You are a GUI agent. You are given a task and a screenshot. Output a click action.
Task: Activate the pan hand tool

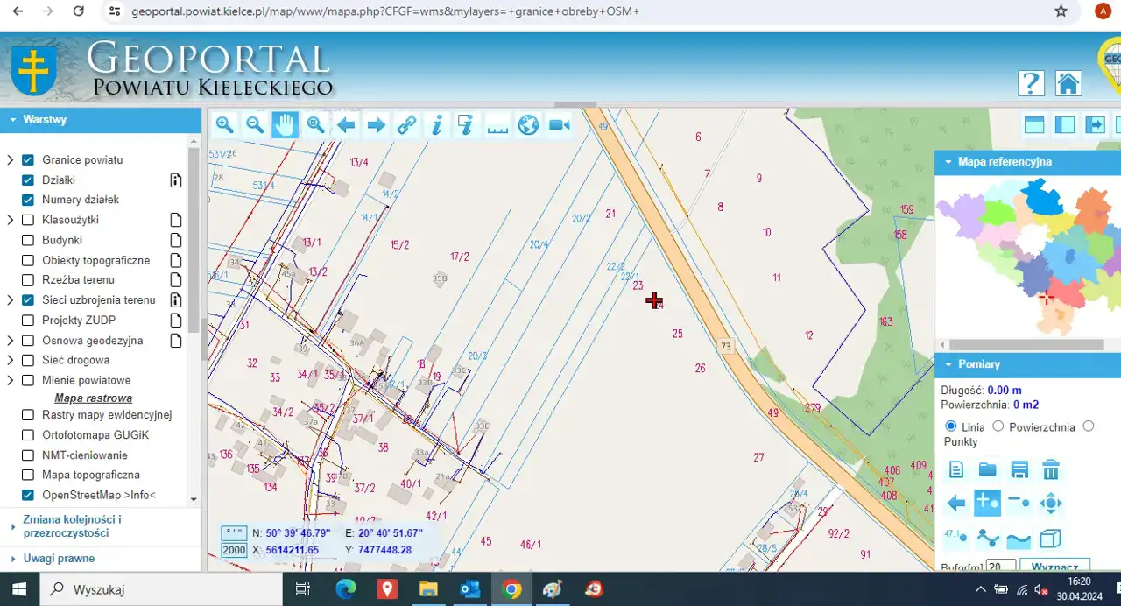point(285,125)
